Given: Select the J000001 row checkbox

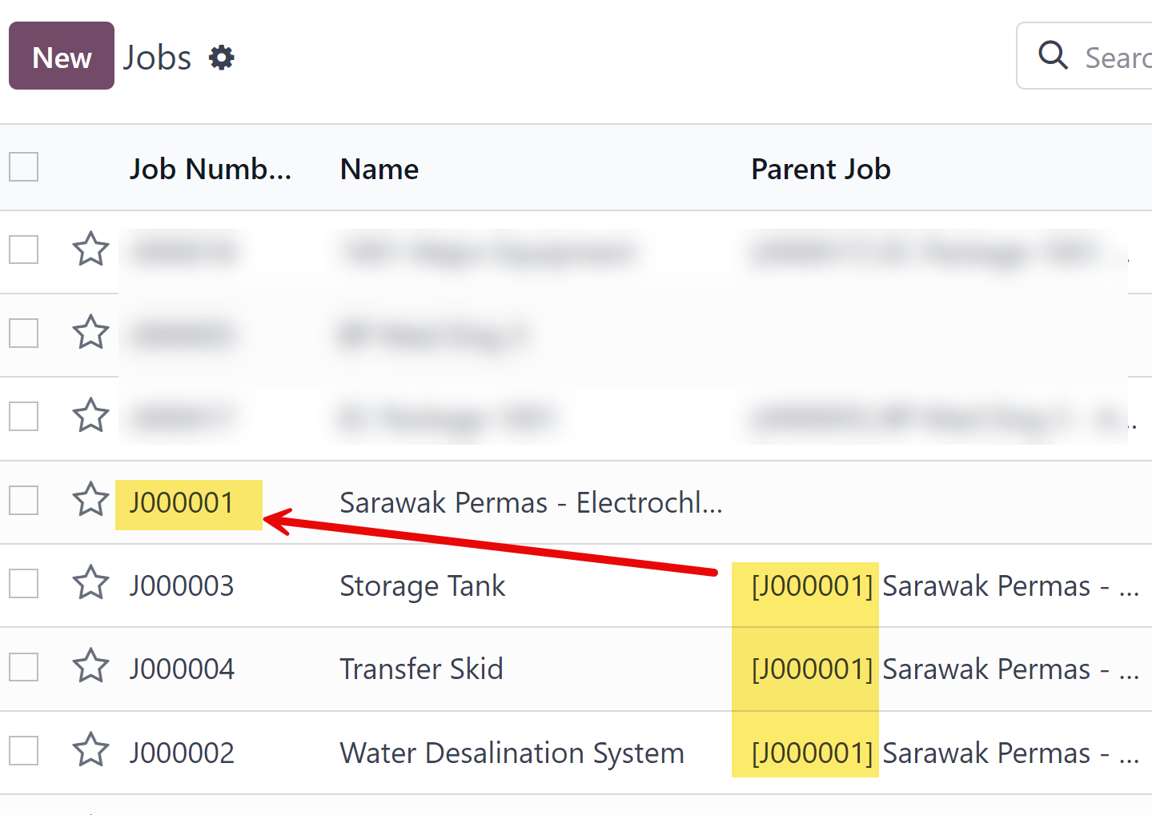Looking at the screenshot, I should coord(24,501).
